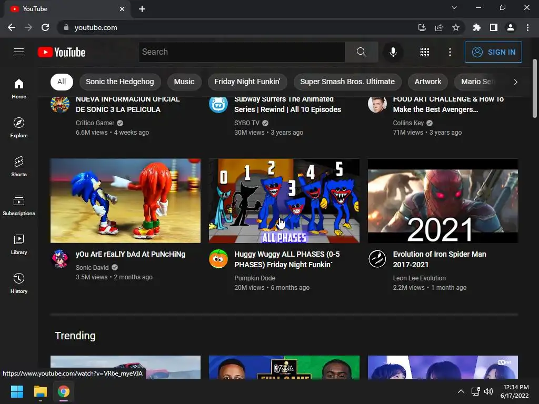This screenshot has height=404, width=539.
Task: Click SYBO TV channel avatar
Action: 218,105
